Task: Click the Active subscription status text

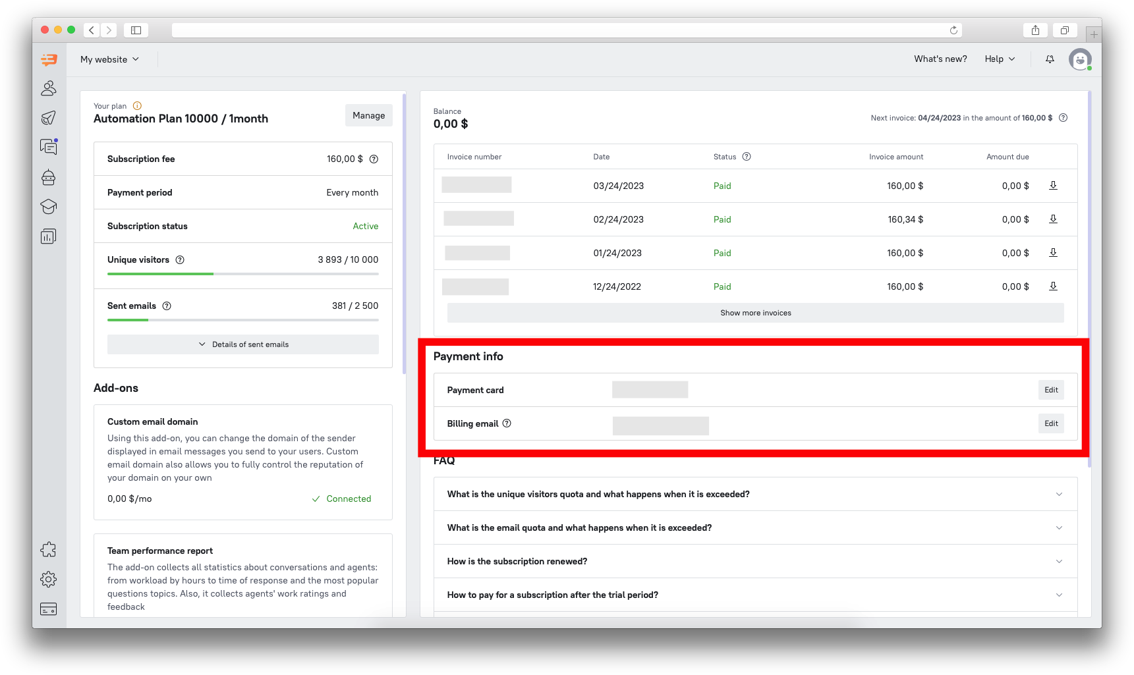Action: coord(366,226)
